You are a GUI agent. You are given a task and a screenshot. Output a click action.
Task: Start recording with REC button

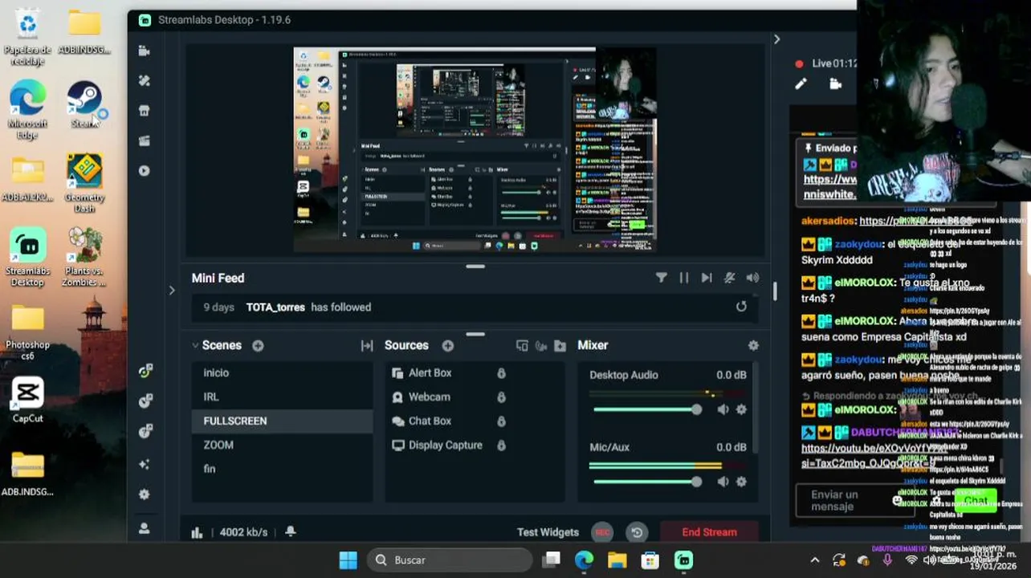[x=602, y=532]
